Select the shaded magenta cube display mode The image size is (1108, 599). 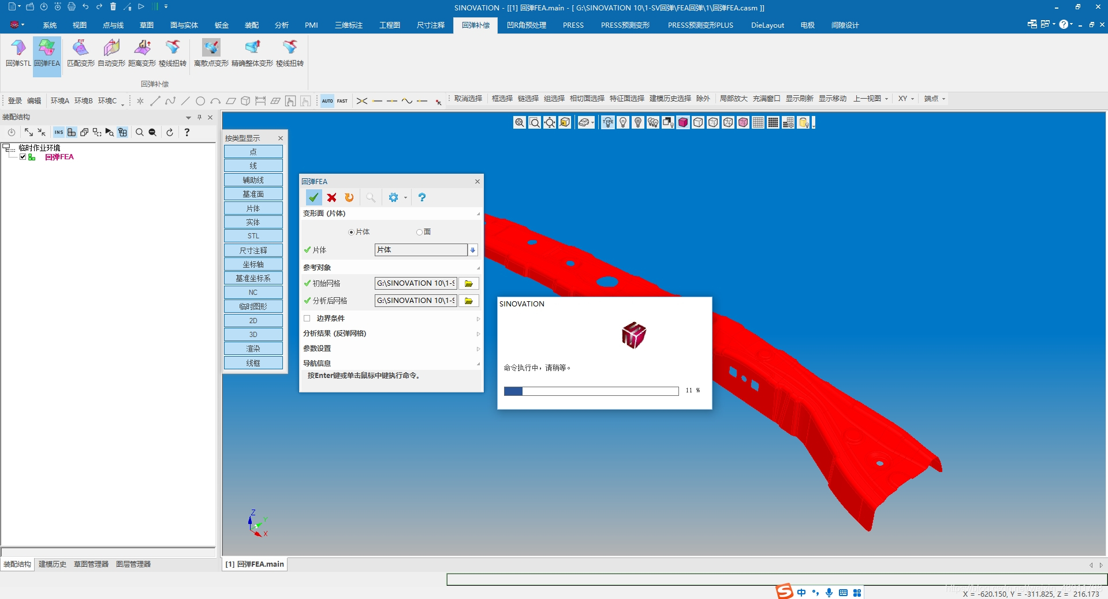683,122
